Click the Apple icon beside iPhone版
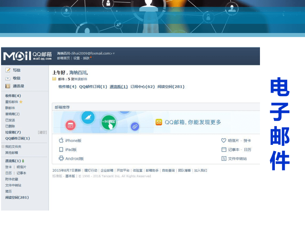The width and height of the screenshot is (305, 229). point(61,140)
